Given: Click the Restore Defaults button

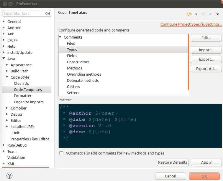Looking at the screenshot, I should coord(173,162).
